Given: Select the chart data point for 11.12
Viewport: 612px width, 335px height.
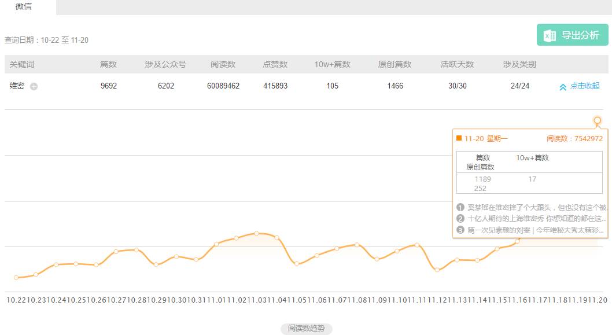Looking at the screenshot, I should point(437,270).
